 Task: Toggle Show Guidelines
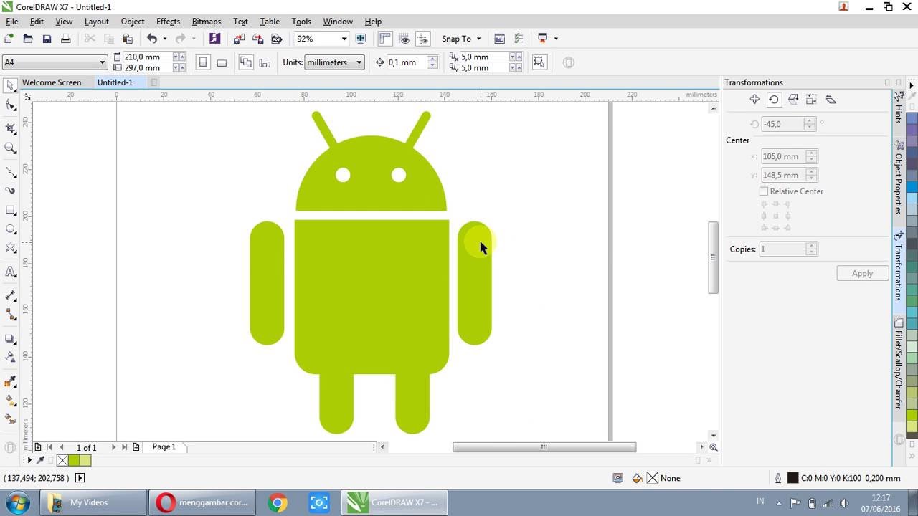coord(422,39)
